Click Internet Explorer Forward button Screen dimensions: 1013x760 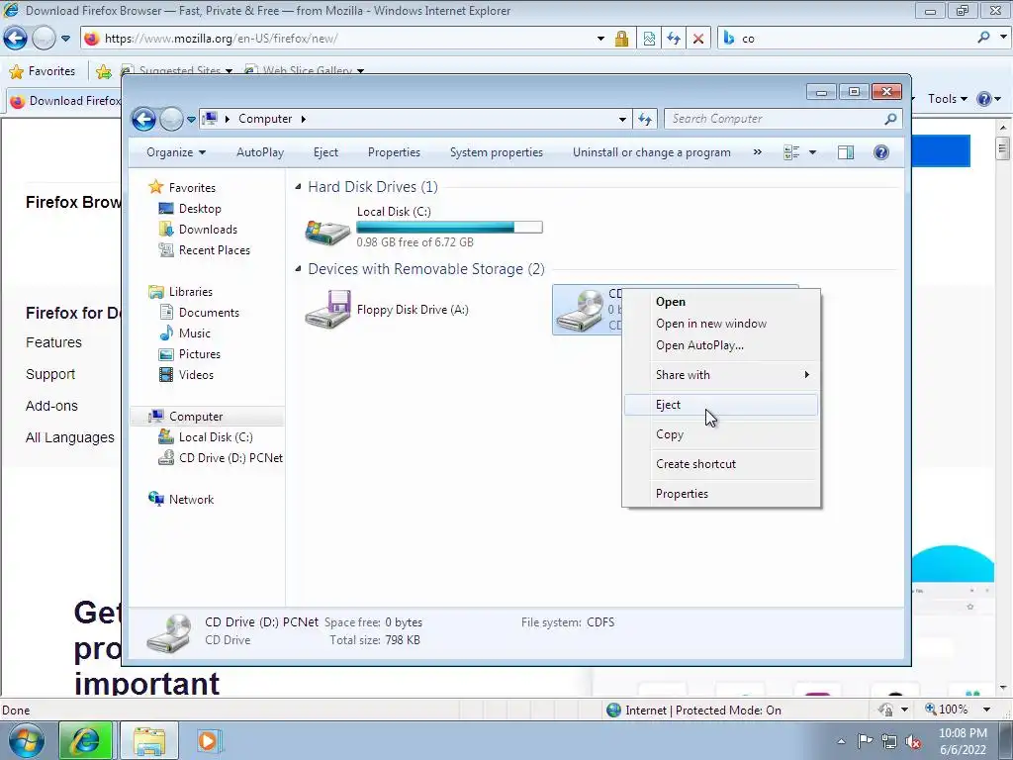44,39
